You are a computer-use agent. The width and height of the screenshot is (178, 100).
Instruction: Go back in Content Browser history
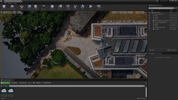pos(29,83)
